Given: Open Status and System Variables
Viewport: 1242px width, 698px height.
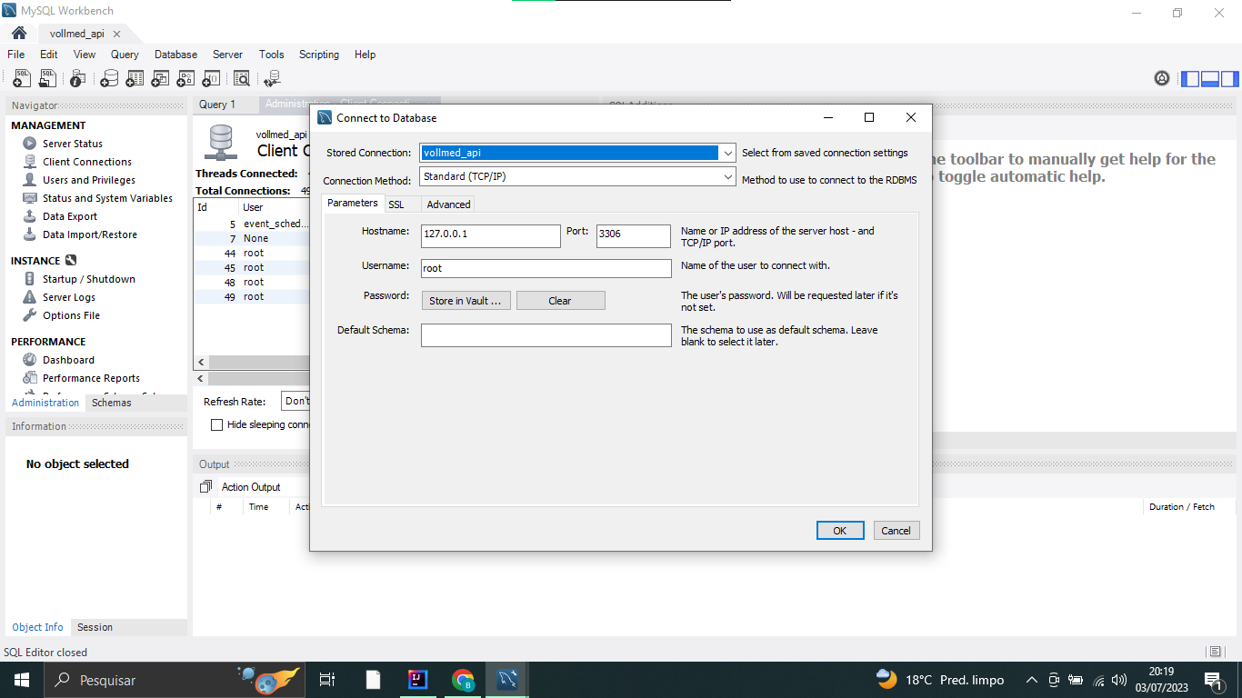Looking at the screenshot, I should [x=107, y=198].
